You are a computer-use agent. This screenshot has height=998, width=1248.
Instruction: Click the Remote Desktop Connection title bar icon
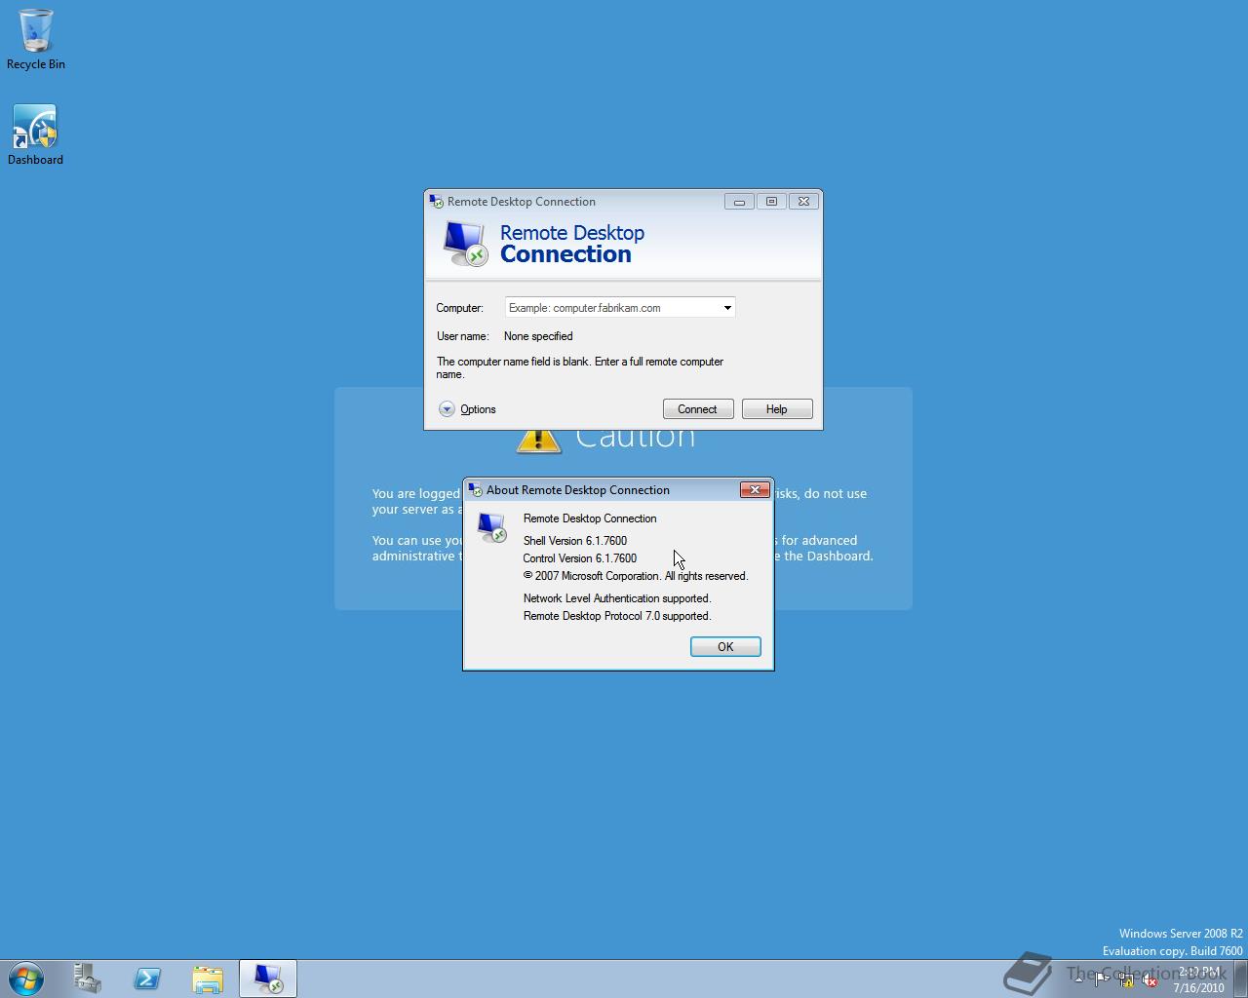click(436, 201)
